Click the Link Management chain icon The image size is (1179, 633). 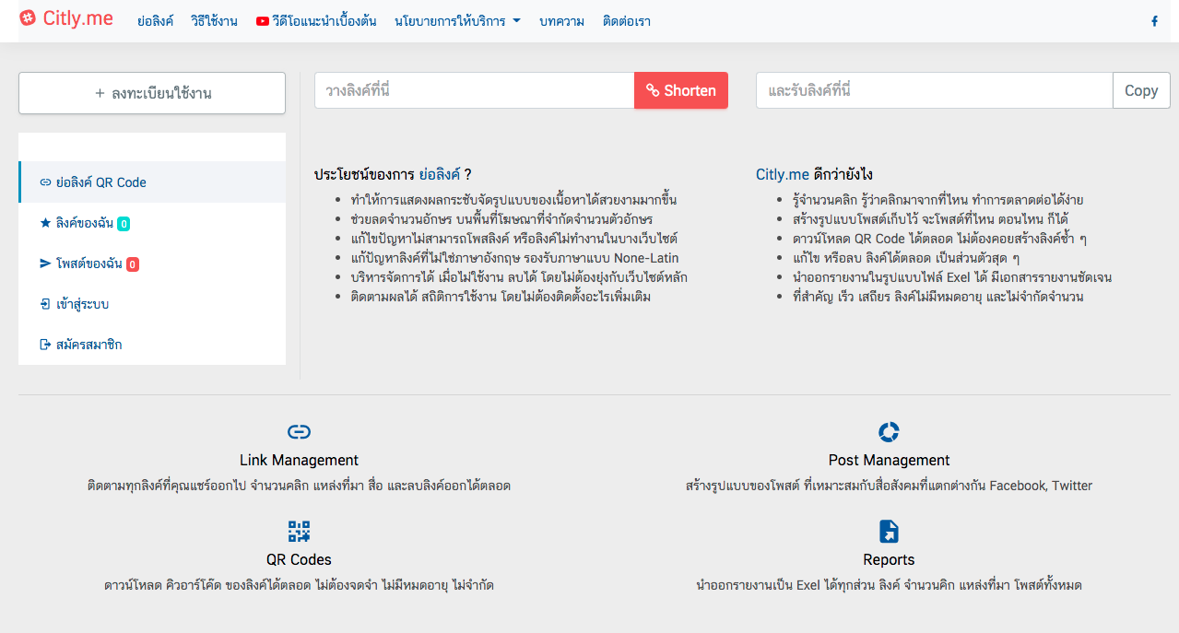[298, 429]
